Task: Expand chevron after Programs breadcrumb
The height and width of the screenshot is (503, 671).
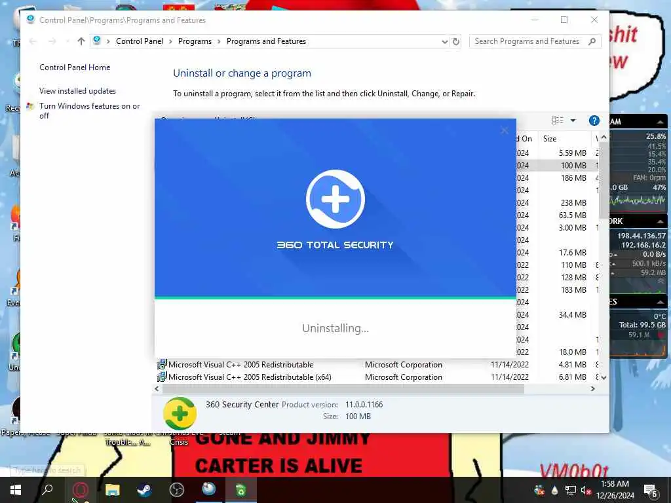Action: (219, 41)
